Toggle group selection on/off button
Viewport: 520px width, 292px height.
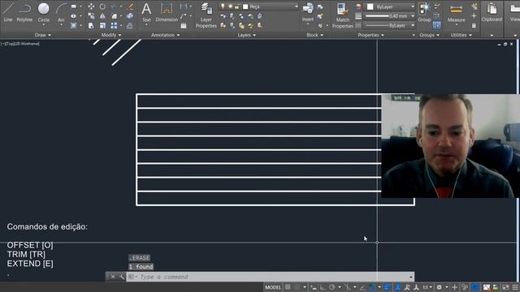[437, 25]
